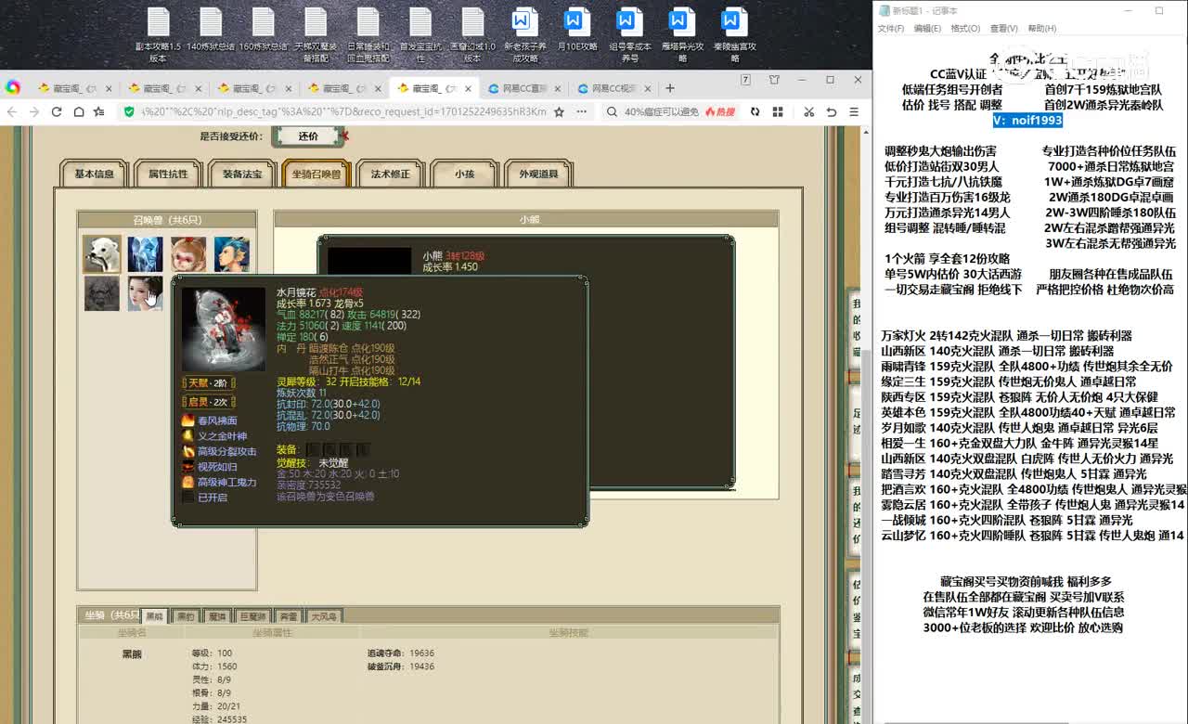
Task: Open Notepad 编辑(E) menu
Action: 927,29
